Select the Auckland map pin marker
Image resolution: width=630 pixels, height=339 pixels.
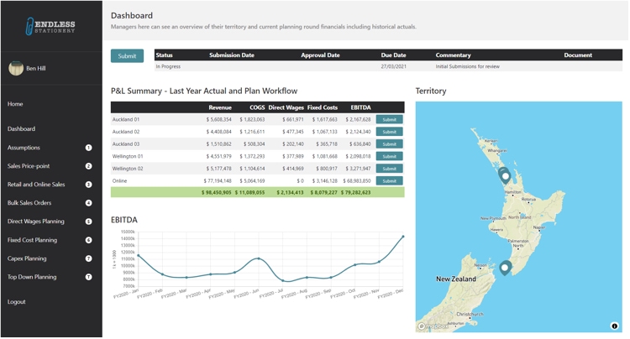point(505,176)
